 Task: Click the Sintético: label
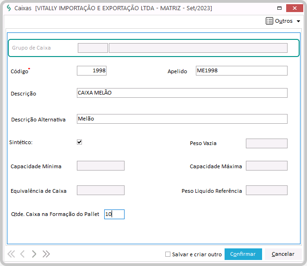(21, 142)
